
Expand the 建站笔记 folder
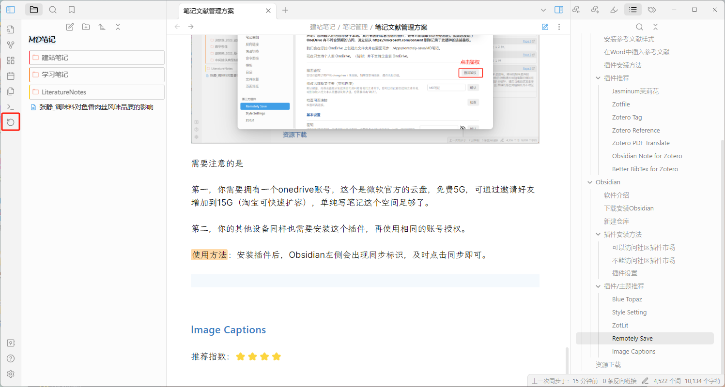pos(97,58)
